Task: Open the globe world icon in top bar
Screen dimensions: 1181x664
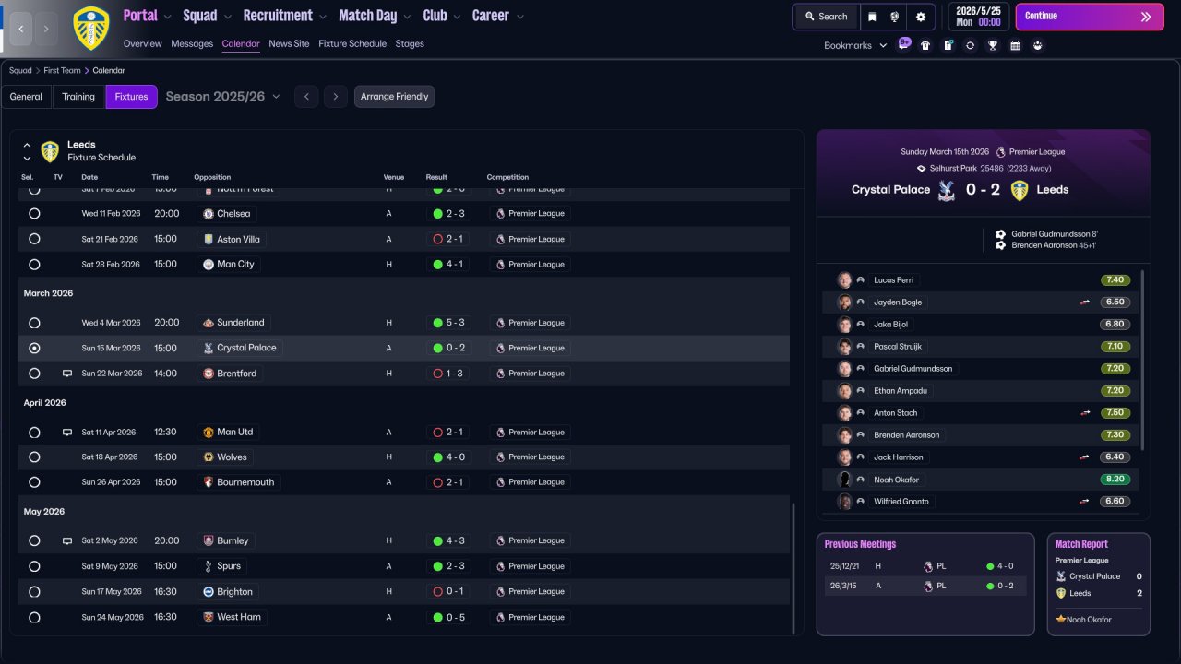Action: click(894, 17)
